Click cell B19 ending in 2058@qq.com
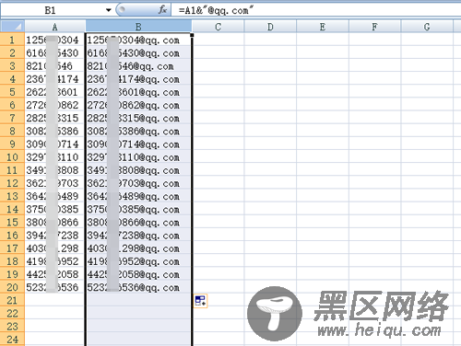 (138, 274)
